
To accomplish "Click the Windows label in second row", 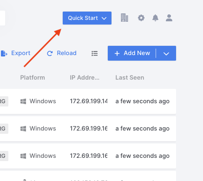I will coord(43,129).
